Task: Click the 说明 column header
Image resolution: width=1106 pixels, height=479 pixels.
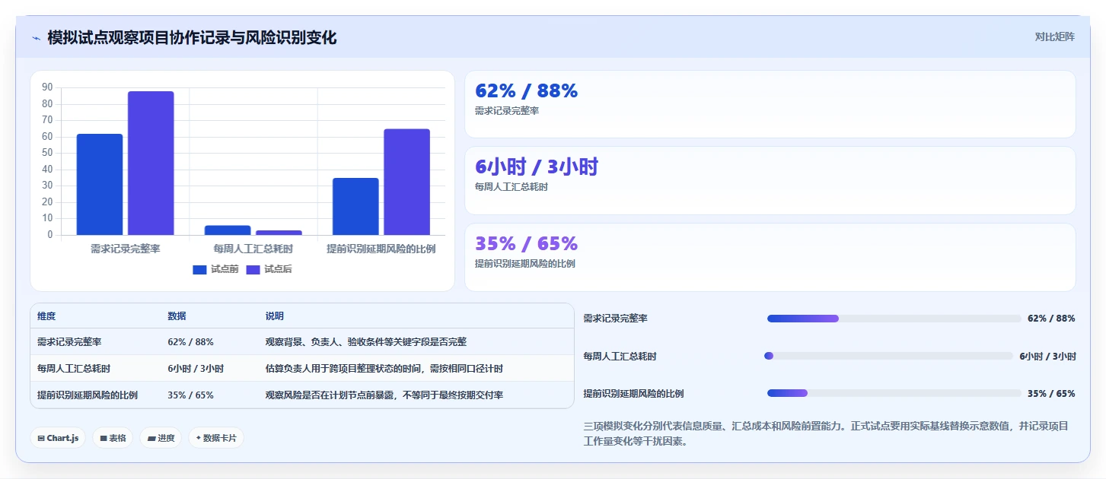Action: click(x=274, y=316)
